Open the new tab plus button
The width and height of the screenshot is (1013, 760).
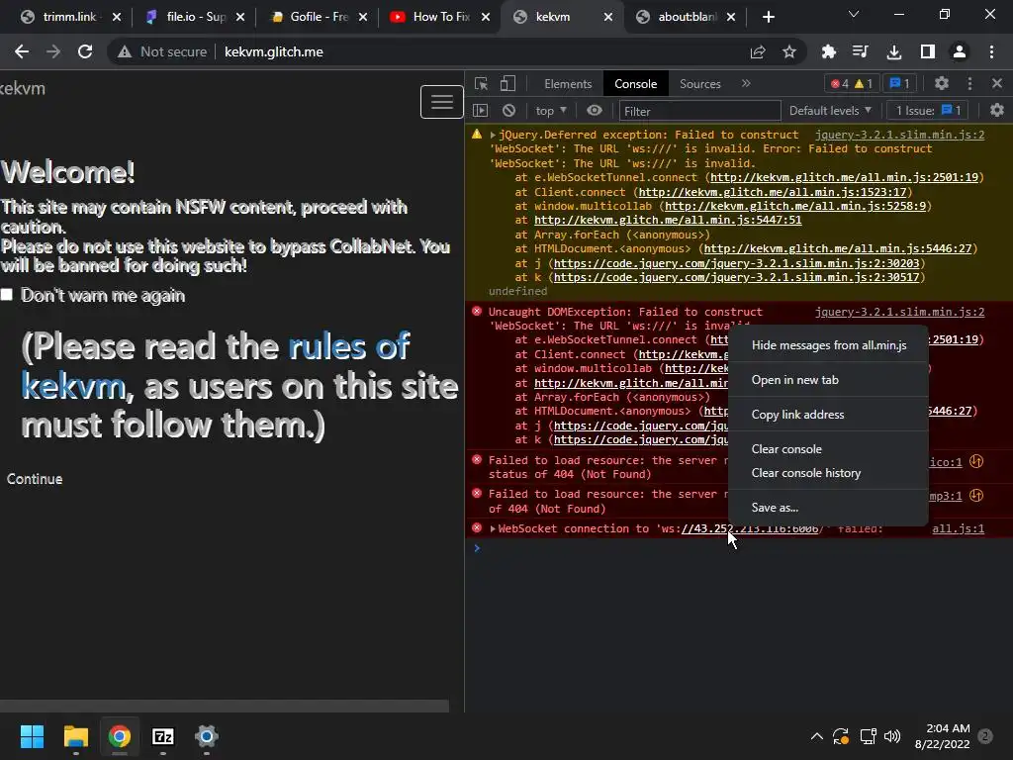768,17
